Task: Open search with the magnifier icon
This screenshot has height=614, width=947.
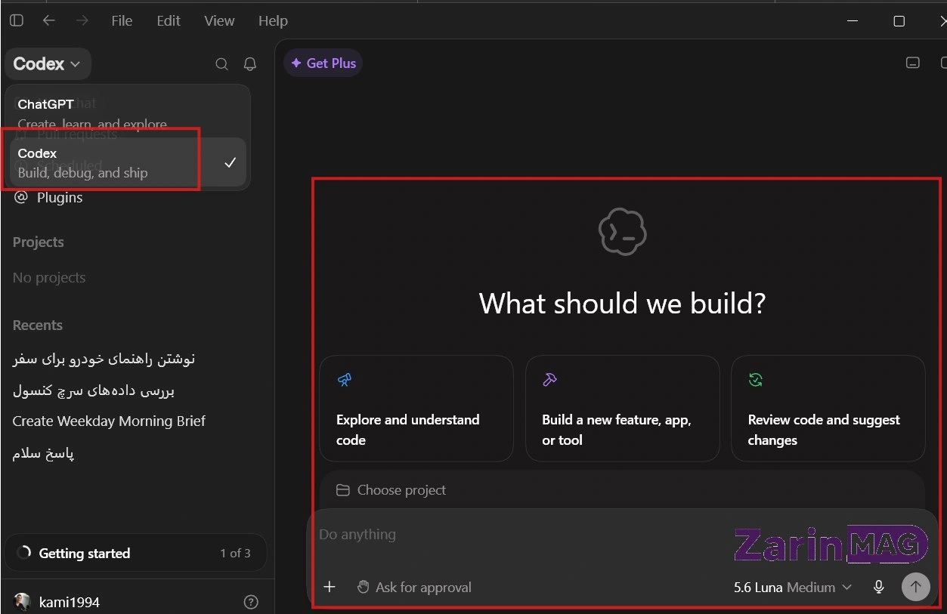Action: tap(221, 64)
